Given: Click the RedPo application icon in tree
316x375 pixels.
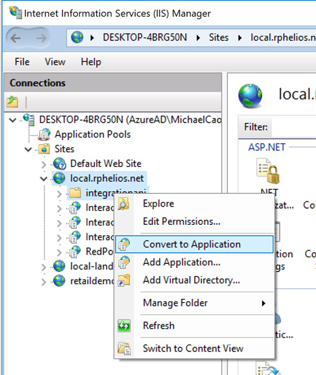Looking at the screenshot, I should click(75, 251).
